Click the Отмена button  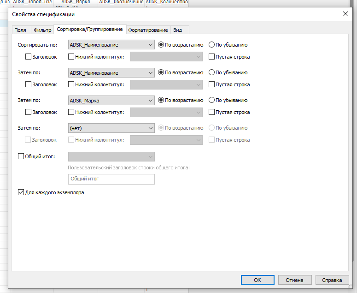point(294,280)
